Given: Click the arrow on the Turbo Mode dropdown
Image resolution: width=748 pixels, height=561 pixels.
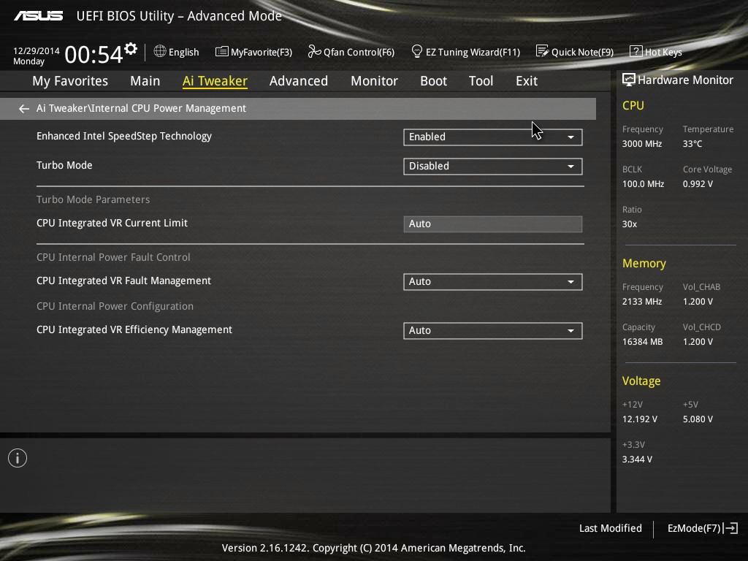Looking at the screenshot, I should 570,167.
